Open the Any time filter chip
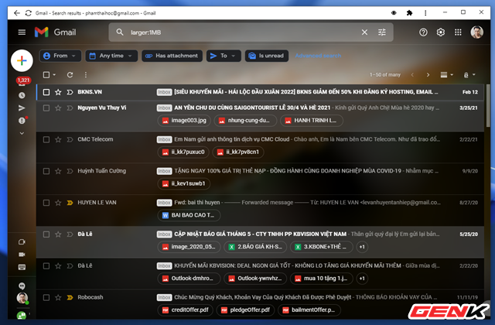Image resolution: width=495 pixels, height=325 pixels. coord(111,56)
